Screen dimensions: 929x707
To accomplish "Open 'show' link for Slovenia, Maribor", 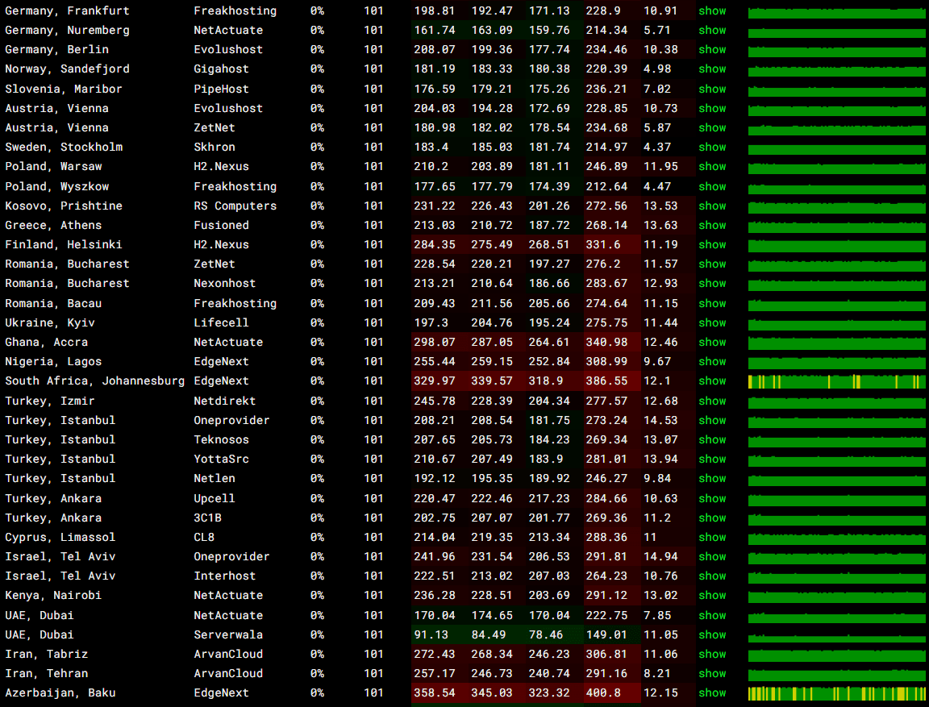I will (x=712, y=89).
